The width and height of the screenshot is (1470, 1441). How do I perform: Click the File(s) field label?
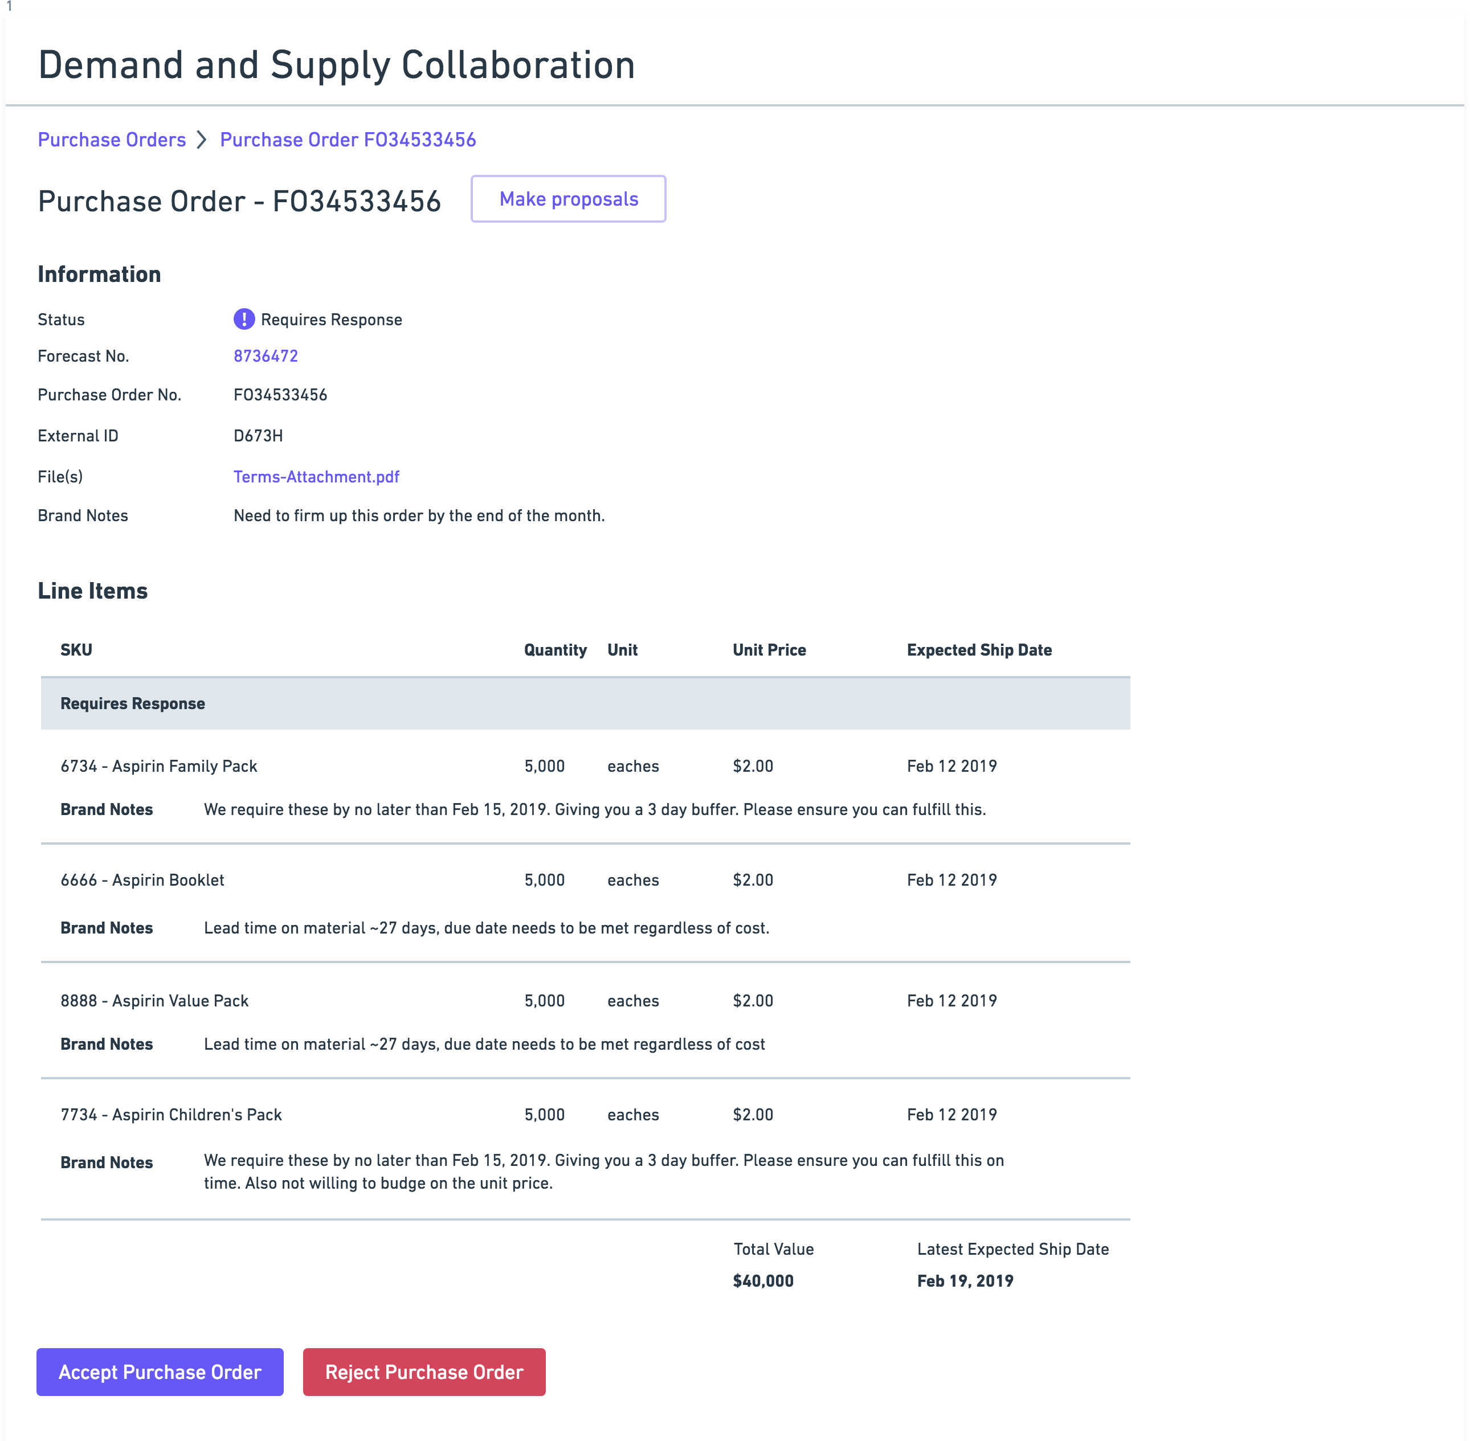coord(60,477)
